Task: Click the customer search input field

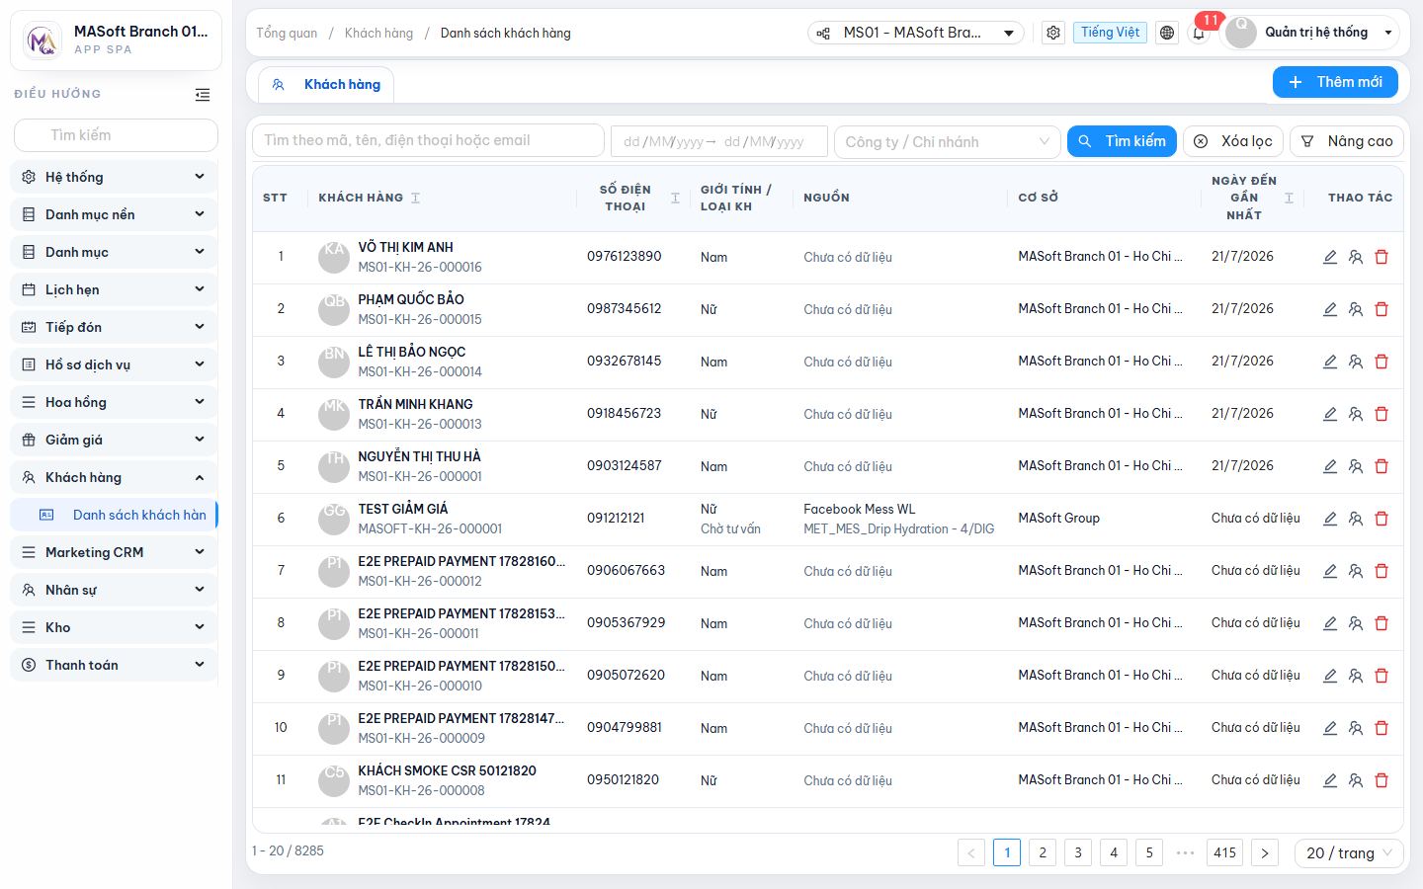Action: pos(428,140)
